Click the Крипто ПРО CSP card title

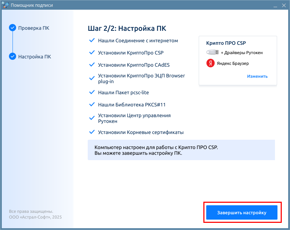click(226, 43)
